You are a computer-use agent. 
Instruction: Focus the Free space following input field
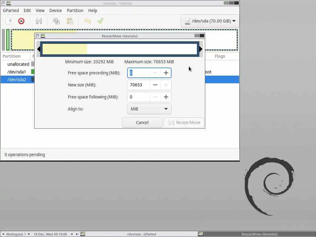click(139, 97)
